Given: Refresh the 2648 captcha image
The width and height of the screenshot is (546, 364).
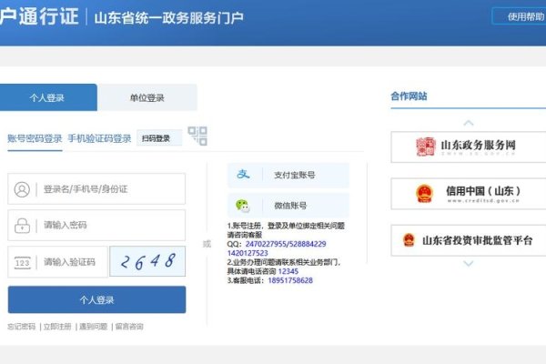Looking at the screenshot, I should click(147, 261).
